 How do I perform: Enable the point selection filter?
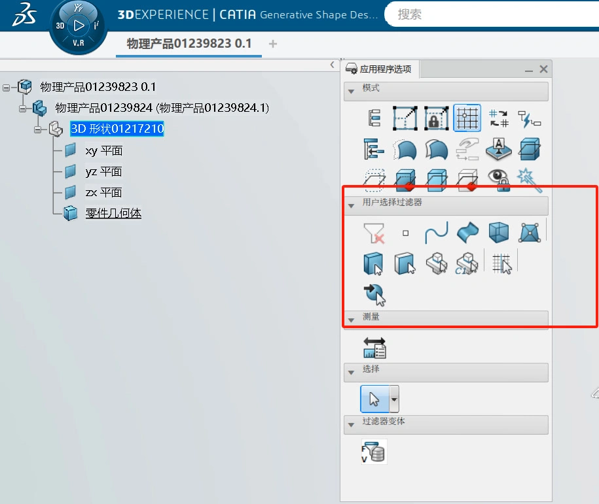click(x=405, y=233)
